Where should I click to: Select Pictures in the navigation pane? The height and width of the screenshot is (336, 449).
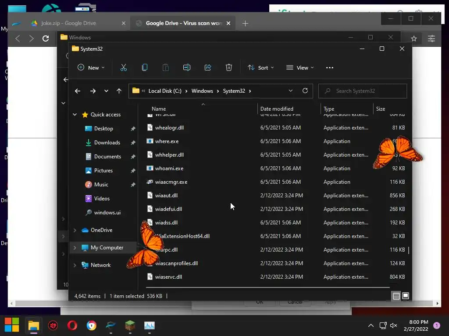103,171
